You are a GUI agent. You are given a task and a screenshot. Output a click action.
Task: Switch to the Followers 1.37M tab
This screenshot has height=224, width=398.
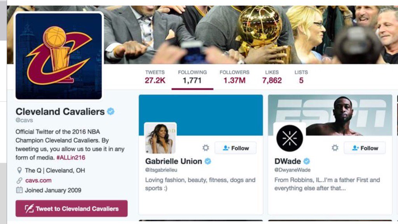click(234, 77)
